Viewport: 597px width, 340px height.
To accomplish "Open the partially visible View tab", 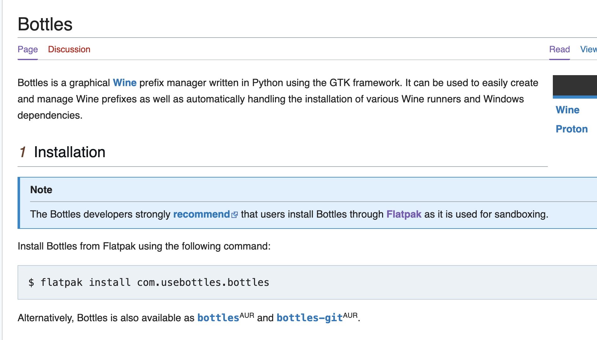I will pos(588,49).
